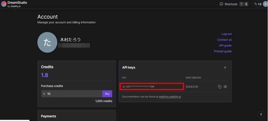Copy the API key with copy icon
This screenshot has width=268, height=121.
(220, 87)
